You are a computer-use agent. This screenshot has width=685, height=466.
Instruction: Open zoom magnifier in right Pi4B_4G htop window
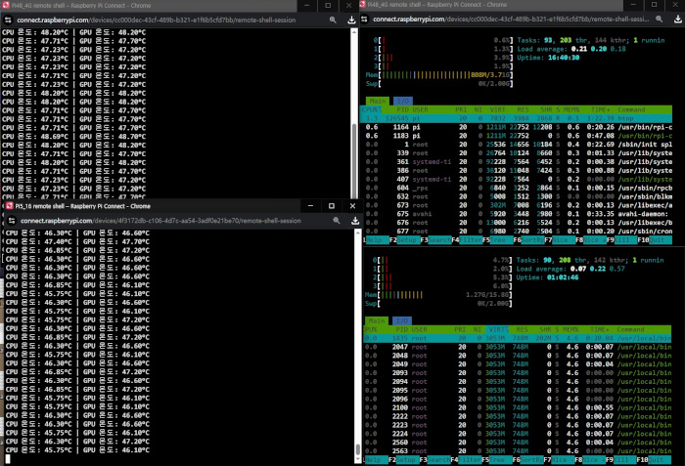660,20
